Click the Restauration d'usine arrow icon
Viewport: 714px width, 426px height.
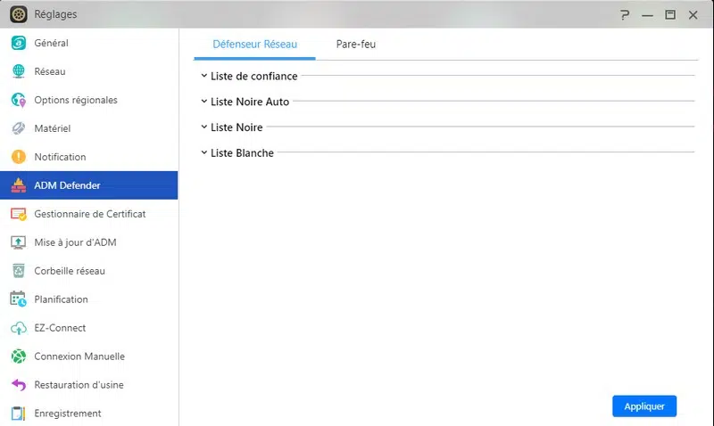(18, 385)
